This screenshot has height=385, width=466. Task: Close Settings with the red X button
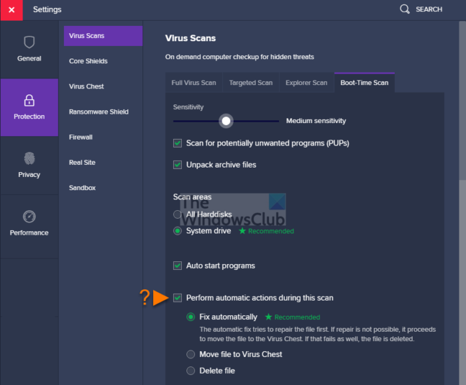coord(11,10)
